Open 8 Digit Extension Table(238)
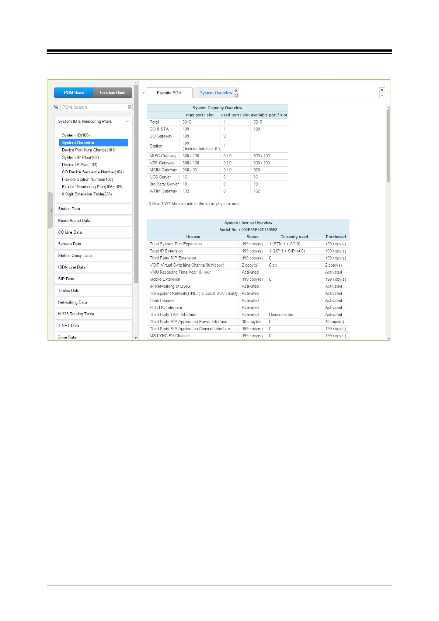 pyautogui.click(x=87, y=194)
